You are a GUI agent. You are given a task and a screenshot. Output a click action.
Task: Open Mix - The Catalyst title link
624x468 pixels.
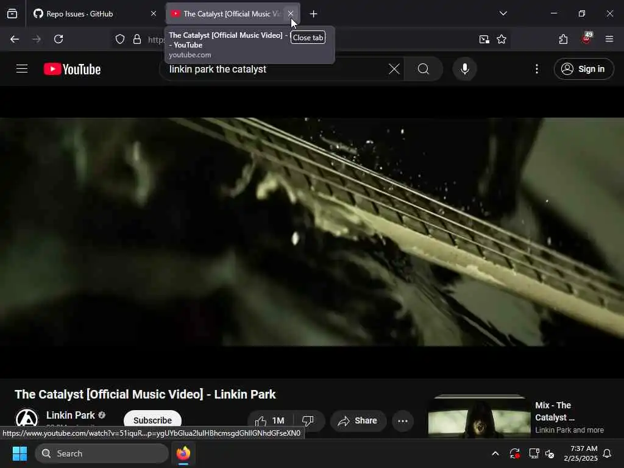tap(555, 411)
